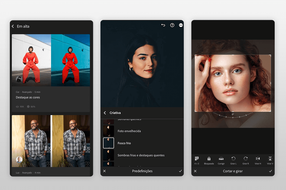Open the Destaque as cores tutorial image
286x190 pixels.
[51, 60]
